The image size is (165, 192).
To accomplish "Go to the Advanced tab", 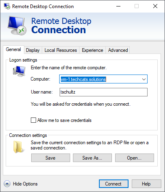I will [x=118, y=50].
